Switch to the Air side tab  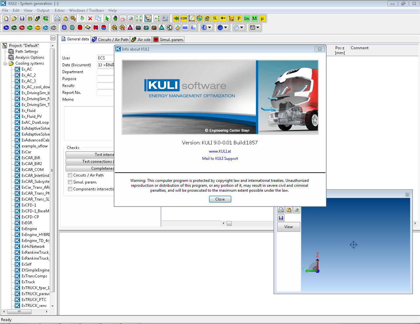141,40
